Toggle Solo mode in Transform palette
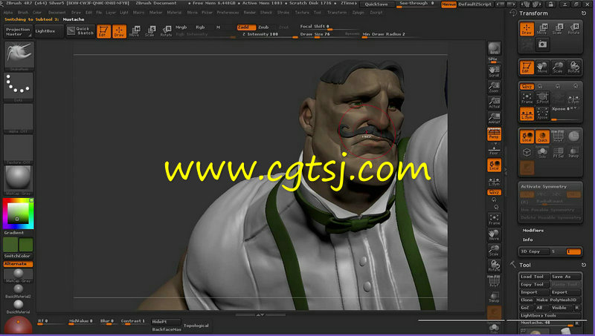595x336 pixels. [x=543, y=152]
